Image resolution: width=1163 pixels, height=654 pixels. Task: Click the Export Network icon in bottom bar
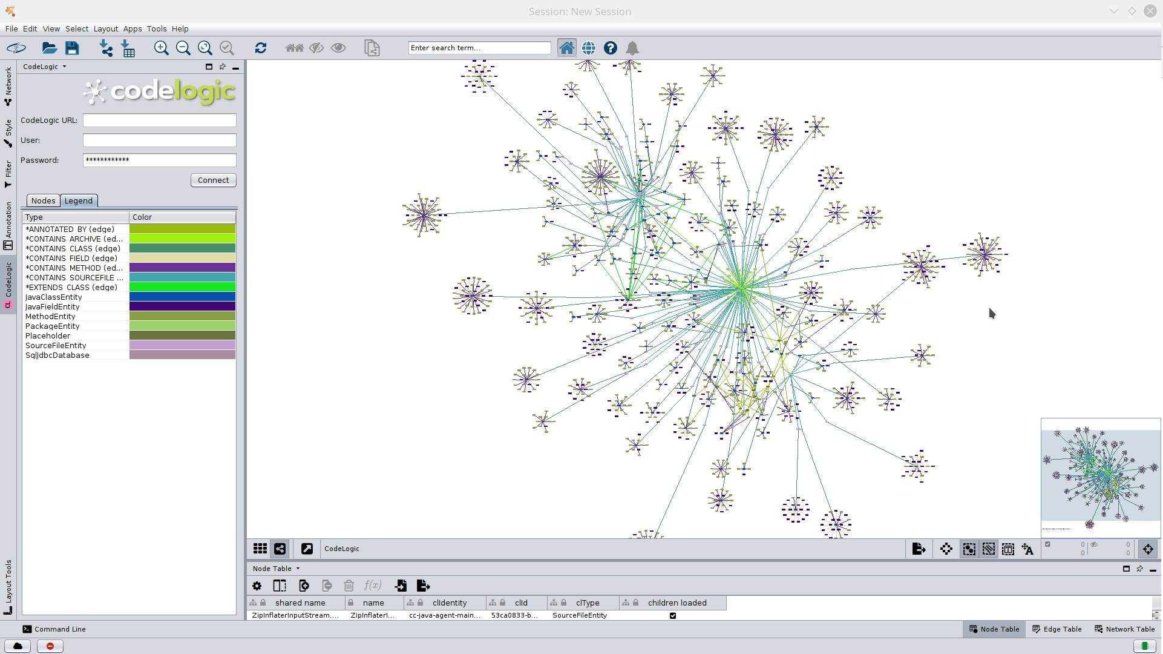tap(919, 549)
